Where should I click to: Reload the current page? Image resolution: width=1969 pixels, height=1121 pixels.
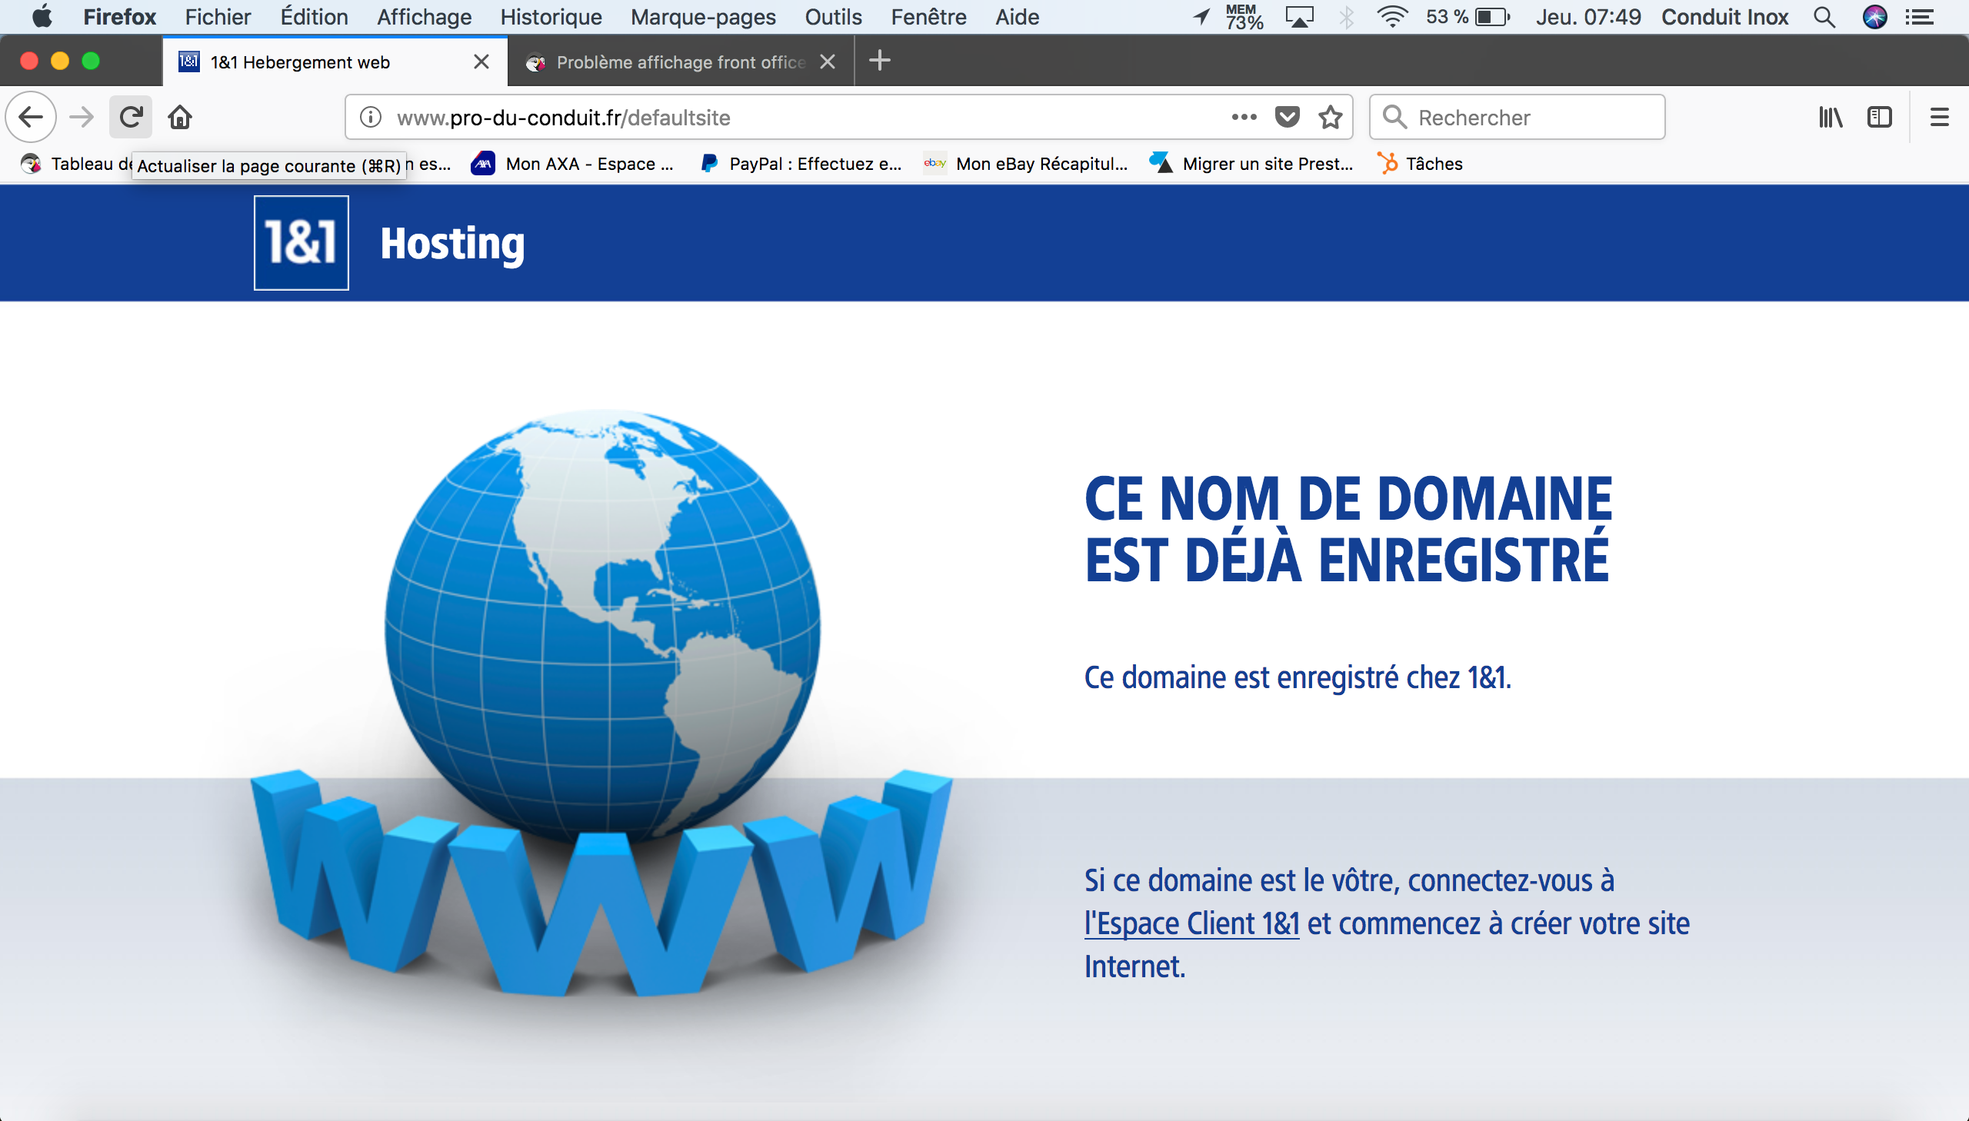click(x=131, y=117)
